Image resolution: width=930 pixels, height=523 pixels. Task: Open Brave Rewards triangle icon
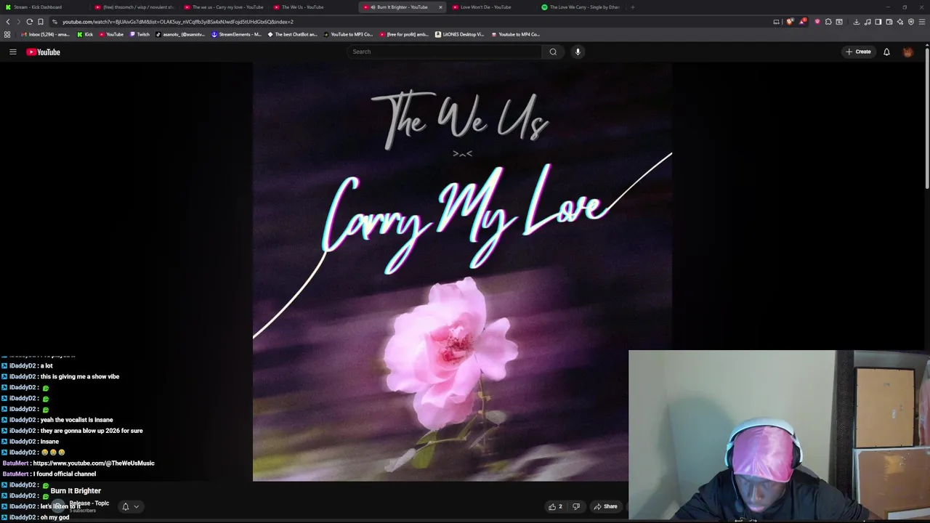click(x=802, y=22)
